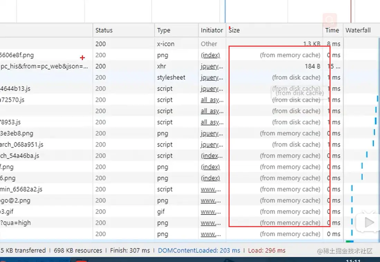Screen dimensions: 380x262
Task: Select the f.png request row
Action: (x=7, y=167)
